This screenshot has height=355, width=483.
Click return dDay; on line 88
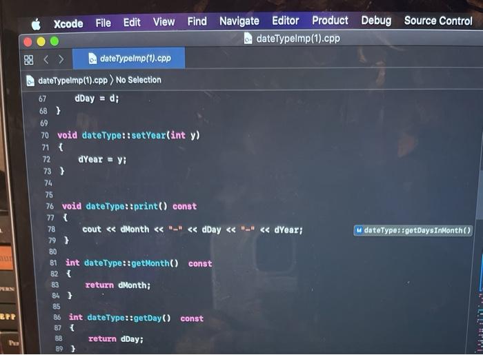116,339
